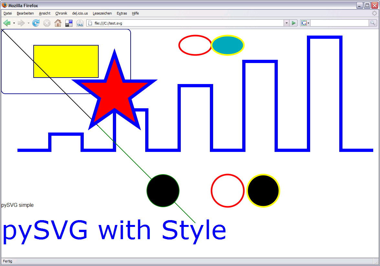380x266 pixels.
Task: Click the teal ellipse with yellow outline
Action: click(x=228, y=45)
